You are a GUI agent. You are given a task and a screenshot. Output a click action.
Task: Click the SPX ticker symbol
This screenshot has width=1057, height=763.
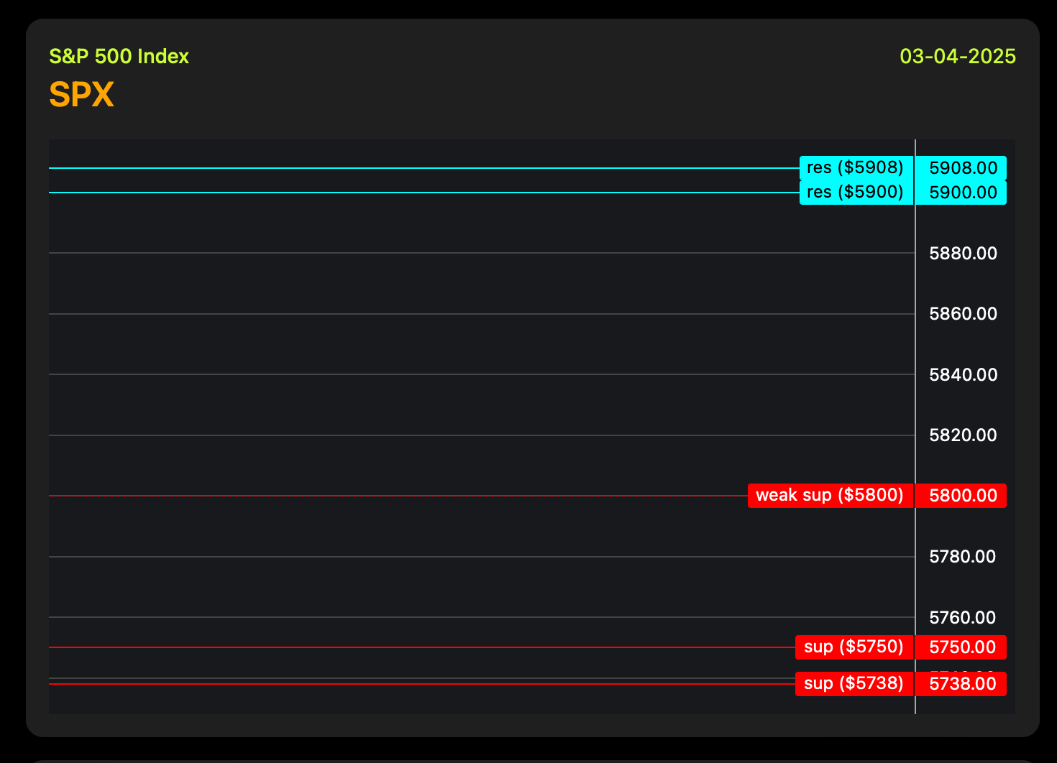[x=81, y=95]
